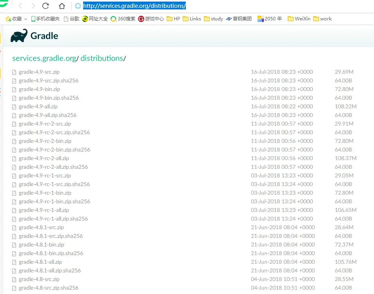The image size is (374, 294).
Task: Open gradle-4.9-rc-2-all.zip.sha256 link
Action: point(53,167)
